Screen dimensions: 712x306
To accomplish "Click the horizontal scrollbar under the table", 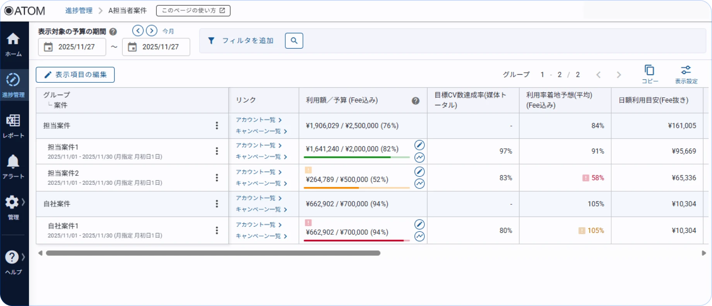I will tap(213, 253).
